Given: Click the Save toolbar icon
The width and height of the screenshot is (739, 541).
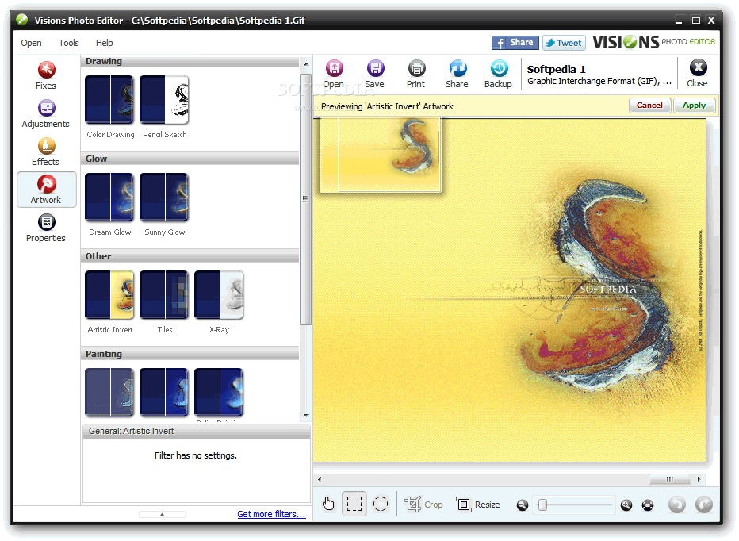Looking at the screenshot, I should coord(375,74).
